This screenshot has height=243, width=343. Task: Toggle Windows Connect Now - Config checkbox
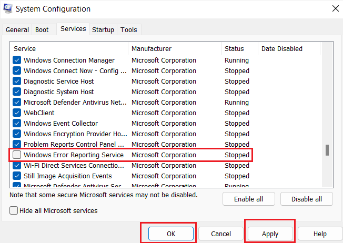(17, 70)
